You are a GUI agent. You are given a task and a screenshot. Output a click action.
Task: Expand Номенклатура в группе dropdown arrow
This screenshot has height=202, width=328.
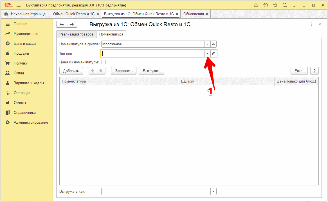point(208,44)
